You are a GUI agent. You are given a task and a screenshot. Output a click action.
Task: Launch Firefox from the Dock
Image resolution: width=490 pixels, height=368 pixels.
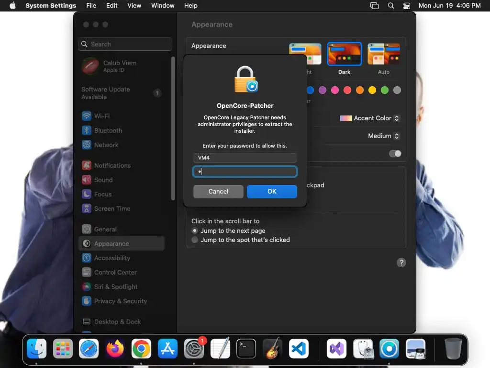[x=115, y=348]
